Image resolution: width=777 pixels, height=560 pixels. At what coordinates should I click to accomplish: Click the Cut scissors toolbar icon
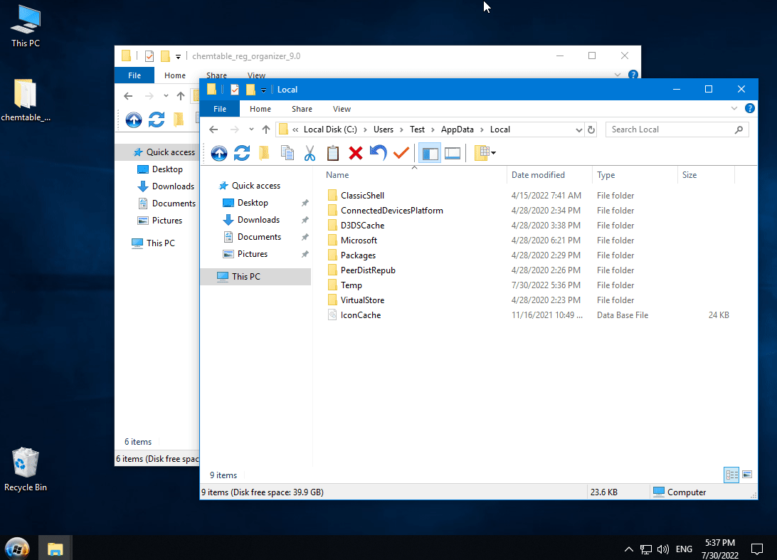pyautogui.click(x=310, y=153)
